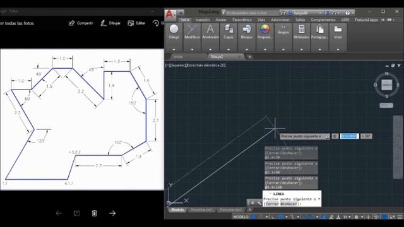Click the sign-in user icon in title bar
This screenshot has width=404, height=227.
tap(290, 13)
